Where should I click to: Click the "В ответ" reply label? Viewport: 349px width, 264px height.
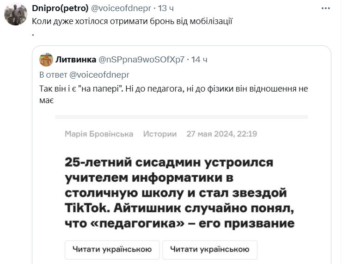tap(53, 74)
